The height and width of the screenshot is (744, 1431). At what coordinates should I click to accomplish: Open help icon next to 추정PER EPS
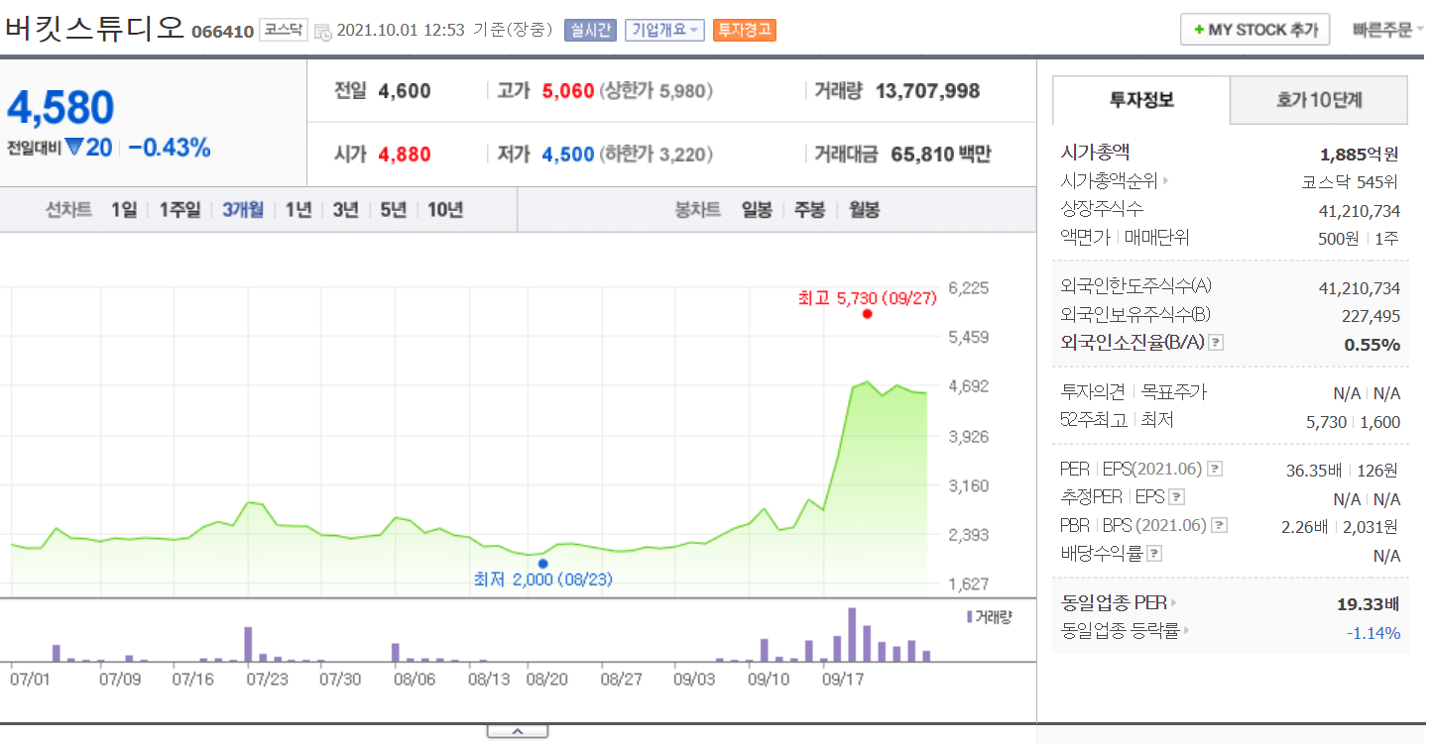pos(1177,497)
